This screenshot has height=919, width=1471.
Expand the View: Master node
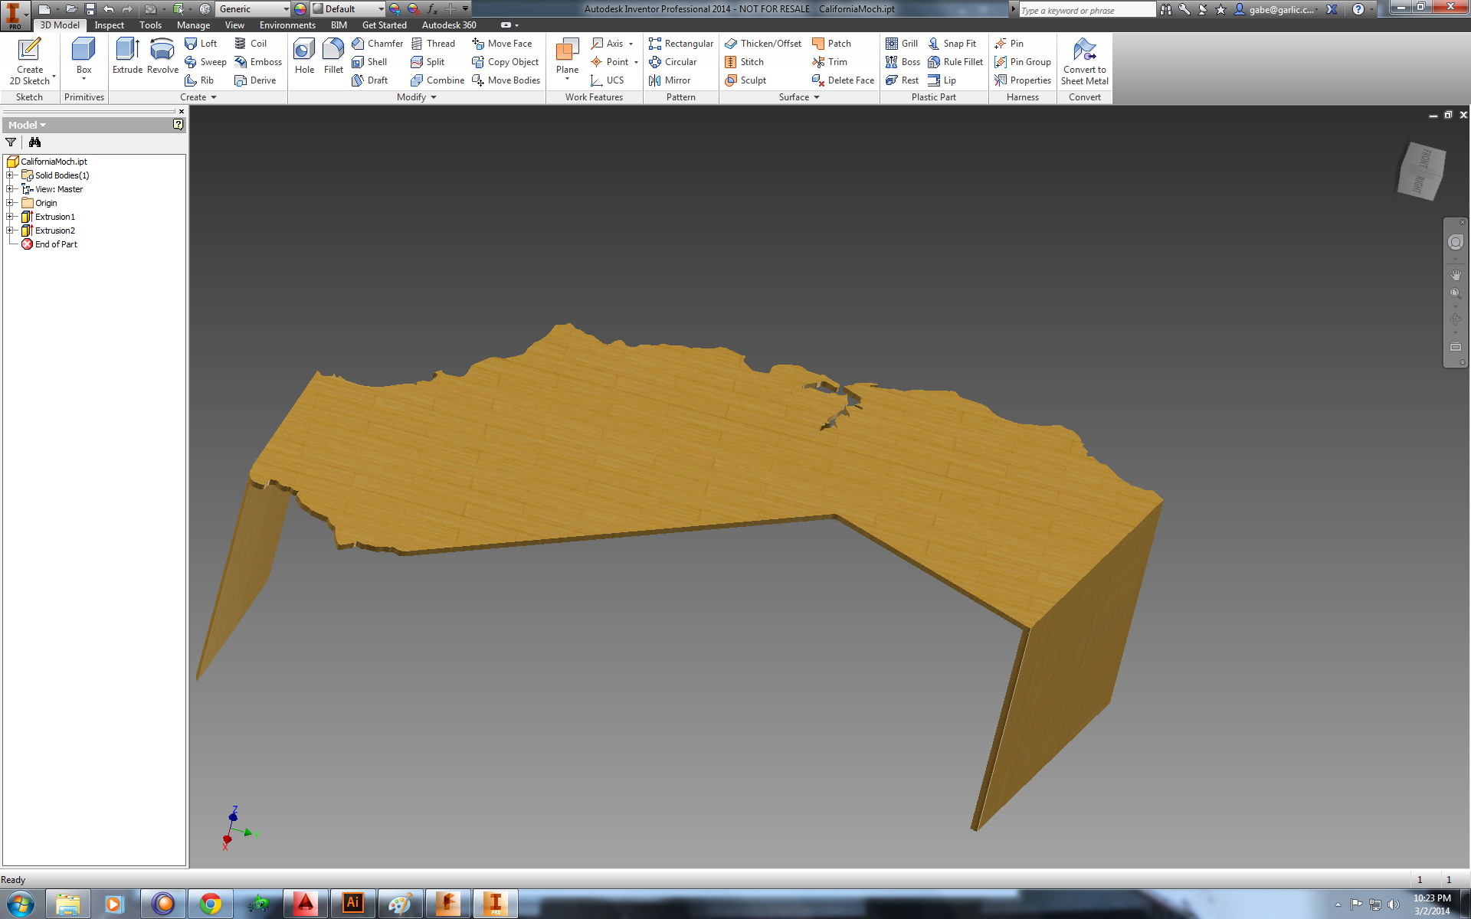9,189
